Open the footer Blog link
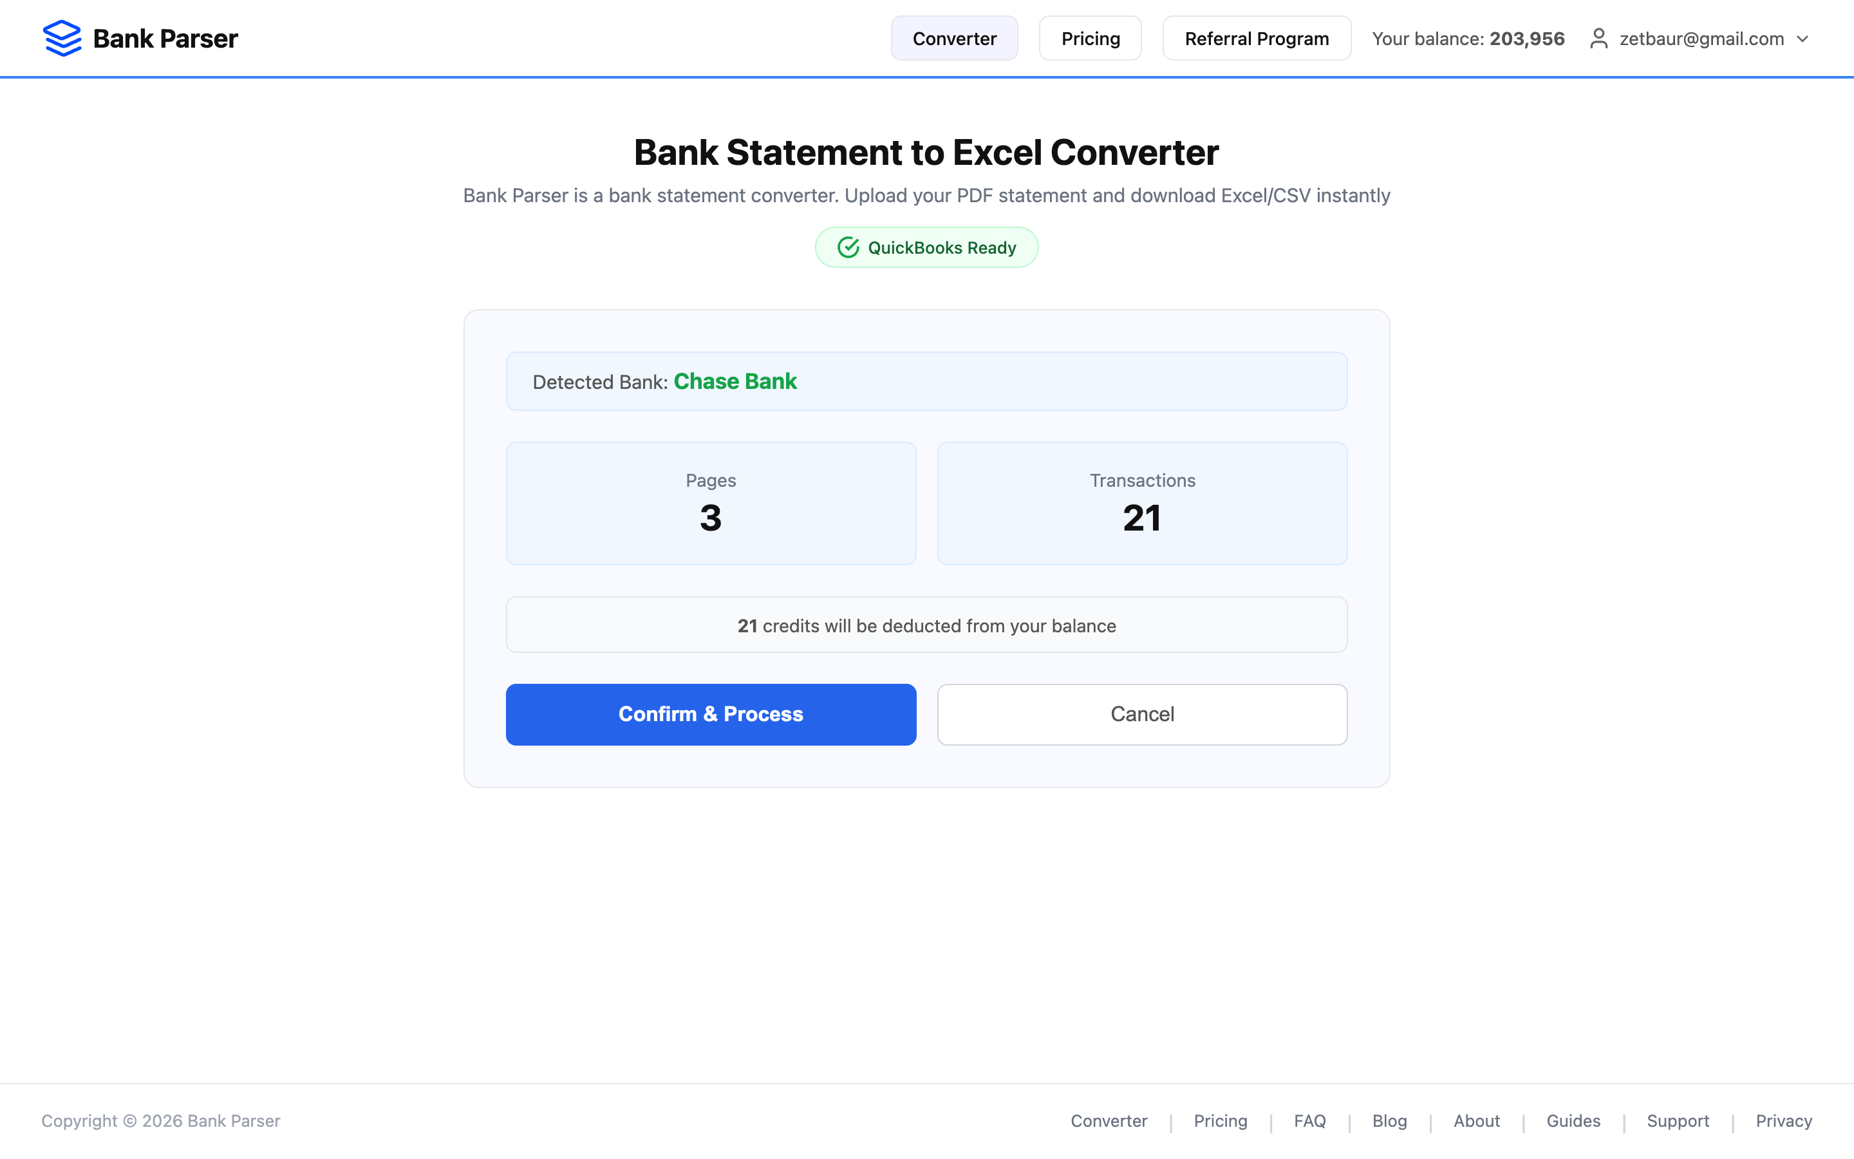The image size is (1854, 1159). tap(1389, 1120)
